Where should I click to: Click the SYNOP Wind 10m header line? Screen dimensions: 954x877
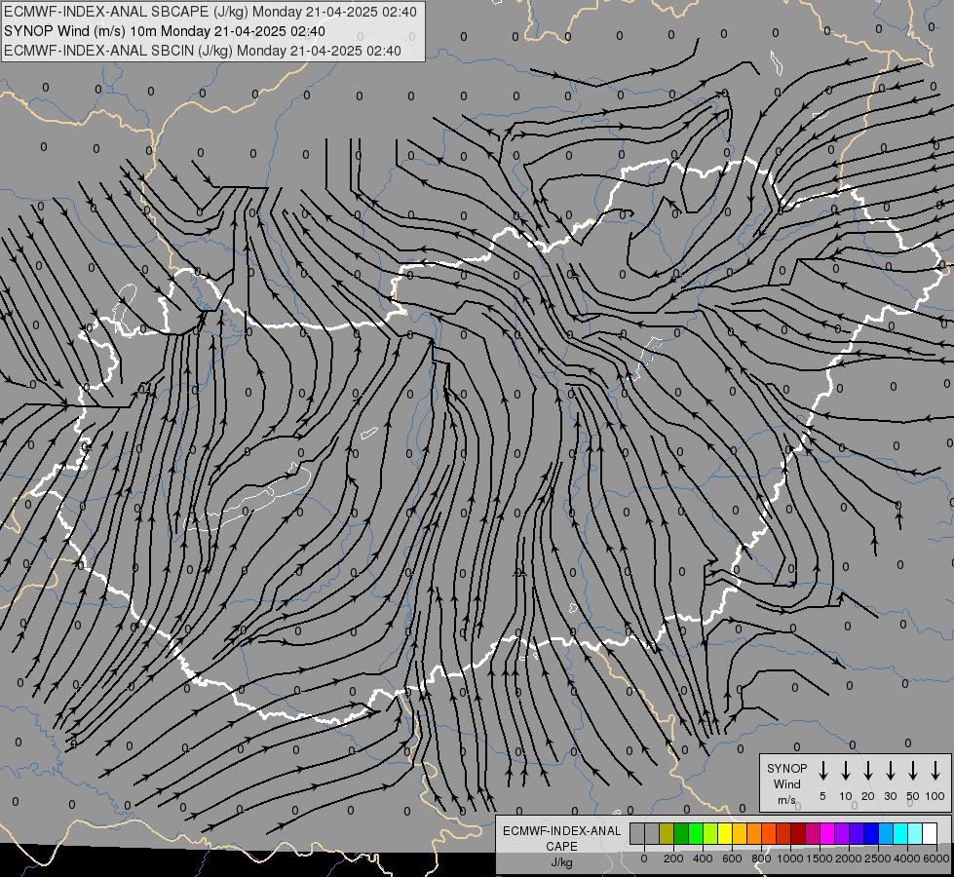pyautogui.click(x=165, y=31)
